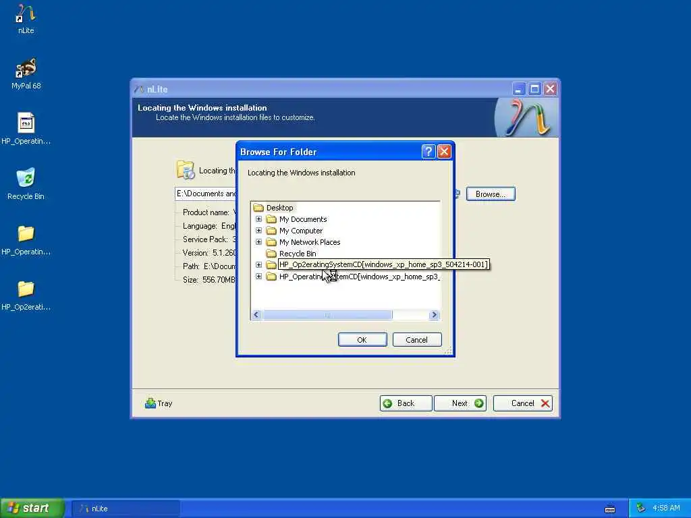Cancel the Browse For Folder dialog
Viewport: 691px width, 518px height.
point(417,340)
